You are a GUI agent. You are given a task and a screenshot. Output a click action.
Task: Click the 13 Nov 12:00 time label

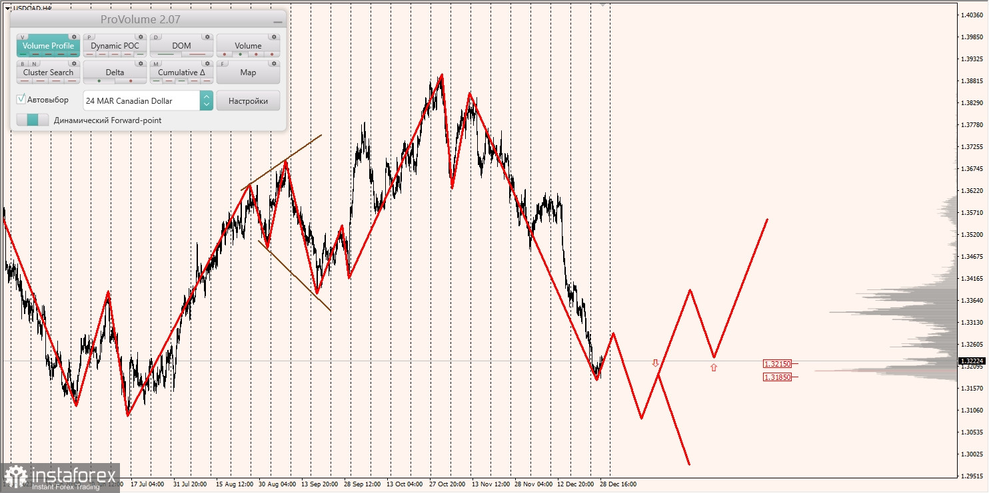pos(491,484)
